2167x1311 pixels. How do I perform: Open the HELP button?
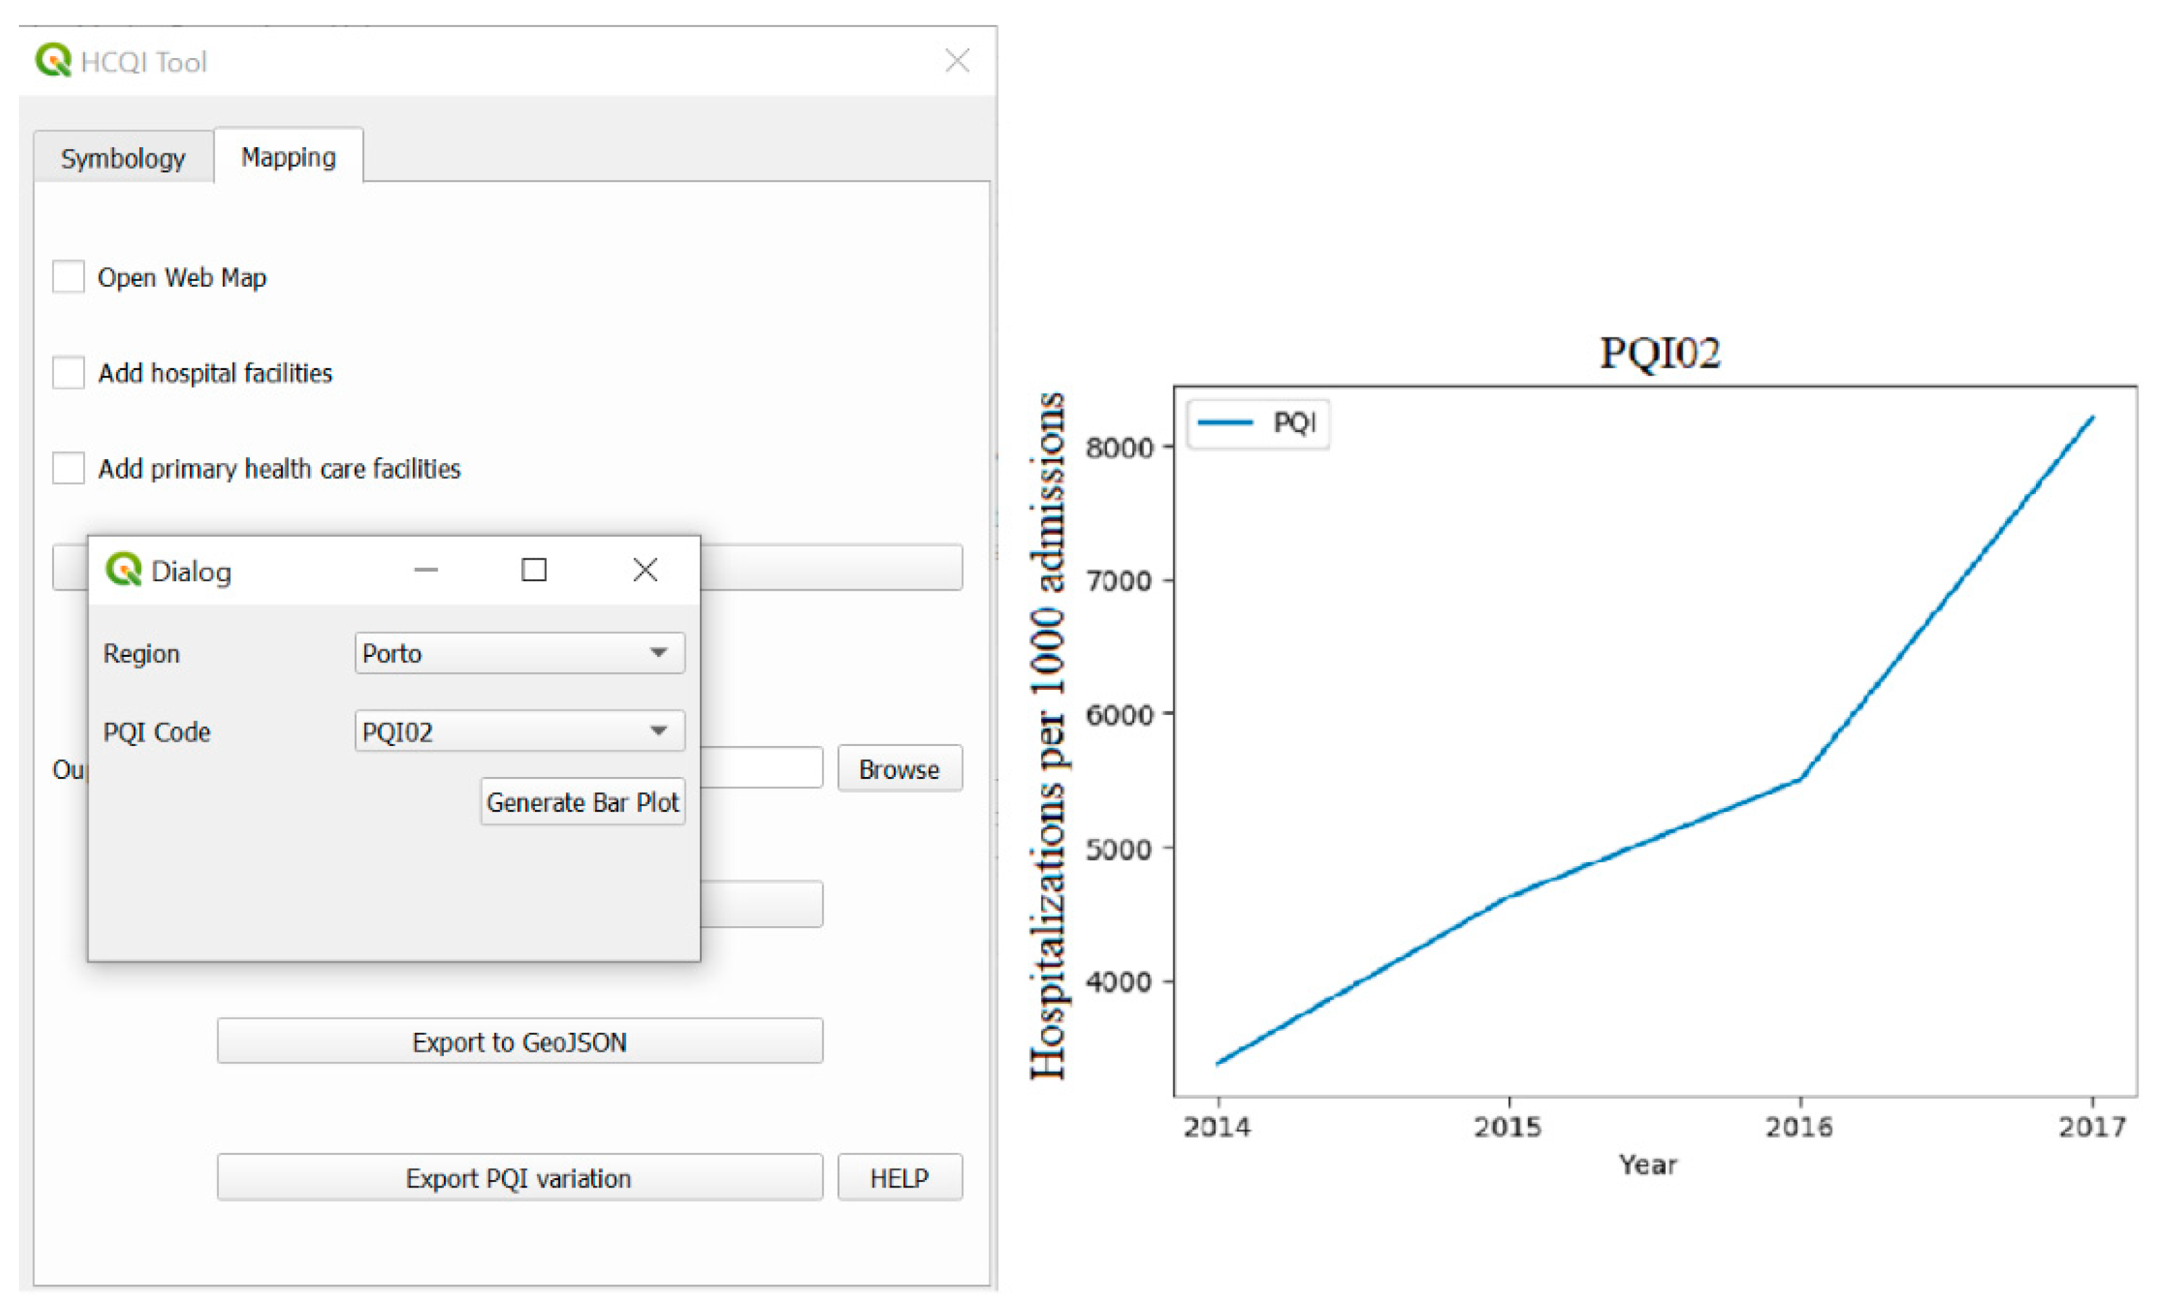click(x=899, y=1177)
